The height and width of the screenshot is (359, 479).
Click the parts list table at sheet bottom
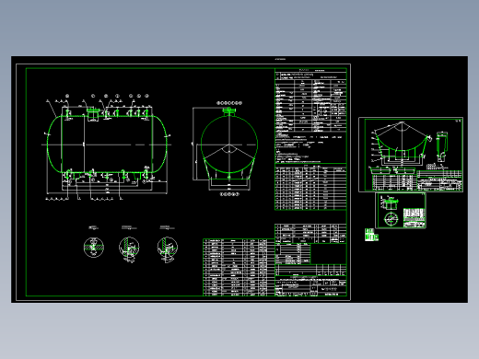pyautogui.click(x=239, y=267)
